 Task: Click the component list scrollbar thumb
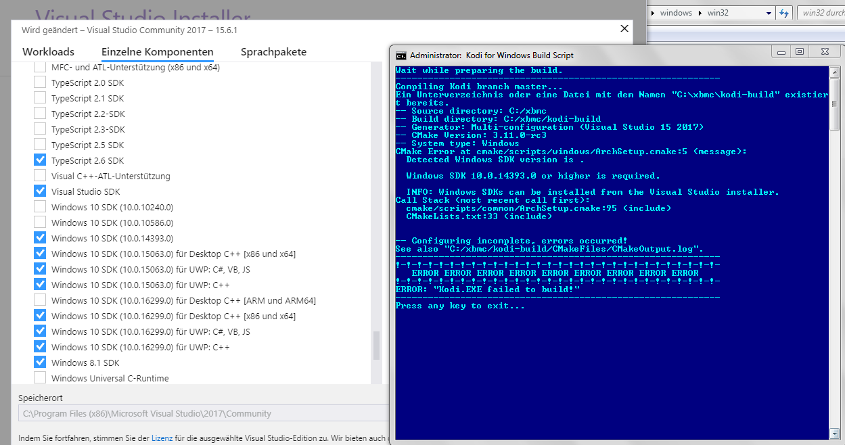click(x=377, y=346)
